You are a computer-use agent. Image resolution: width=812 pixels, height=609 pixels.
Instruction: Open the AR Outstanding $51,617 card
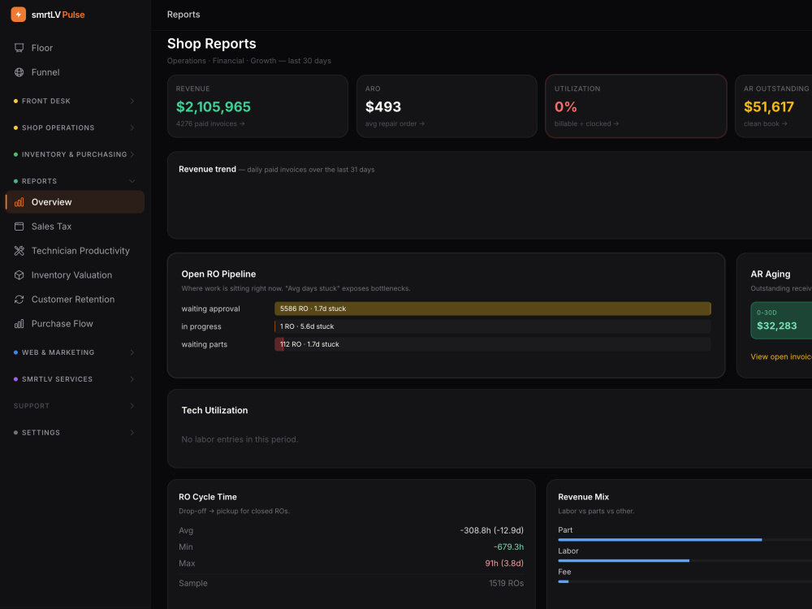coord(774,106)
